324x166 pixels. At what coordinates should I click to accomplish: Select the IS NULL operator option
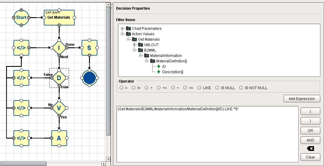coord(217,88)
